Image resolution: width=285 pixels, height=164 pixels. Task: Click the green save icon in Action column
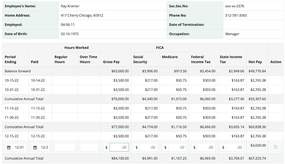point(276,147)
